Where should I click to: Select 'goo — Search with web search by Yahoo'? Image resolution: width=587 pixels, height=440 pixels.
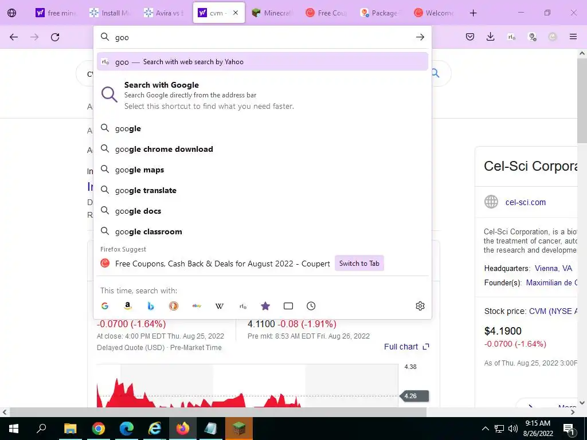click(263, 62)
